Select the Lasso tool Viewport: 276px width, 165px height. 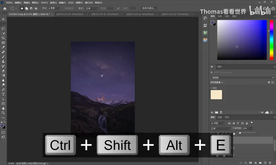3,29
